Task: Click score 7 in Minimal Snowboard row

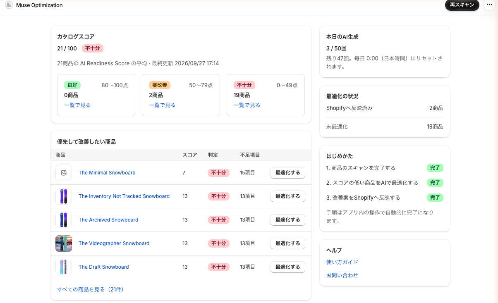Action: coord(184,173)
